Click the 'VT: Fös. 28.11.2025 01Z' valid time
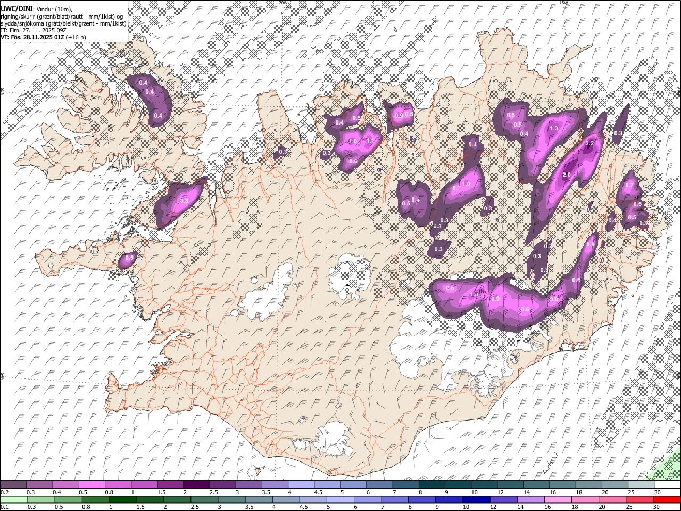 (x=33, y=37)
